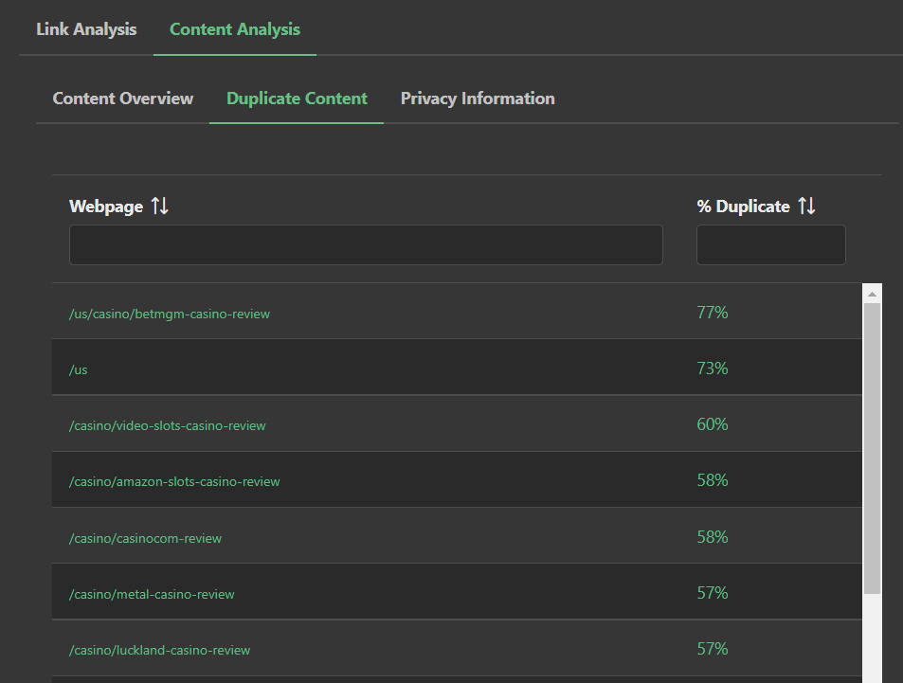The width and height of the screenshot is (903, 683).
Task: Open the /us/casino/betmgm-casino-review link
Action: pos(171,313)
